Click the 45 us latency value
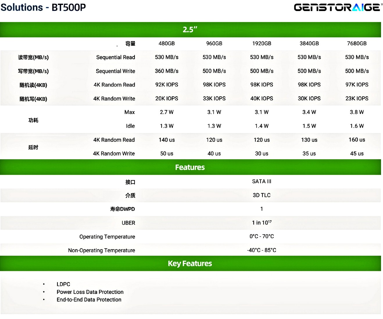 click(x=357, y=154)
